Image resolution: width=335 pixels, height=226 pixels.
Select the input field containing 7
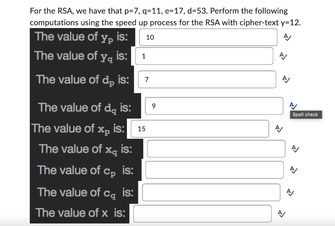(207, 79)
